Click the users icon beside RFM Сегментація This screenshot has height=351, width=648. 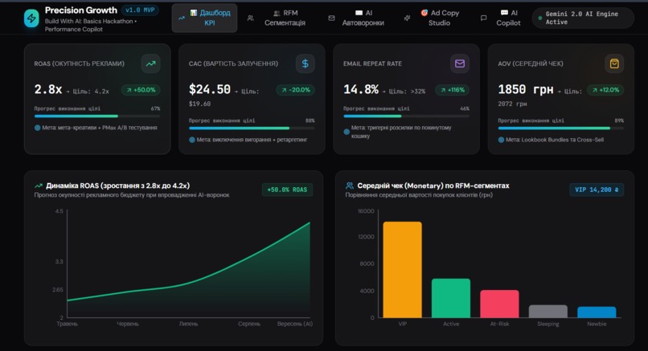[x=251, y=18]
